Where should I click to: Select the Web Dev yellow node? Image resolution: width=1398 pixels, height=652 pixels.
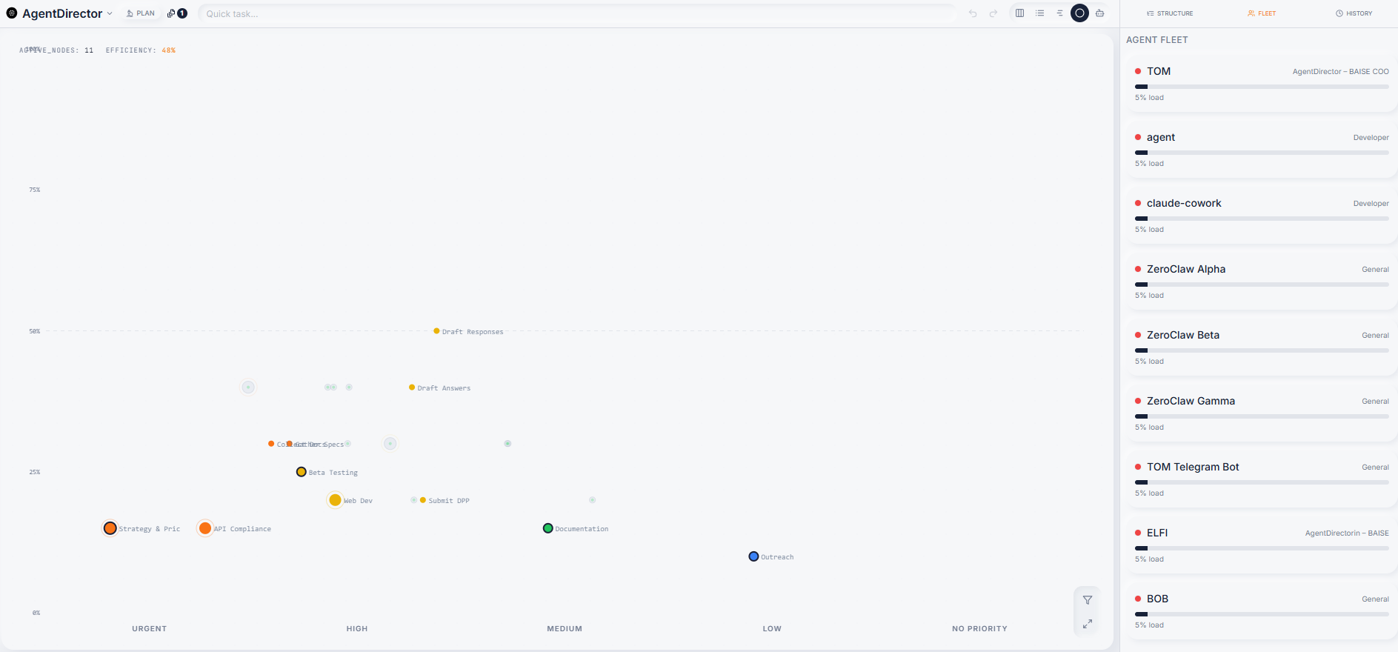[x=335, y=500]
